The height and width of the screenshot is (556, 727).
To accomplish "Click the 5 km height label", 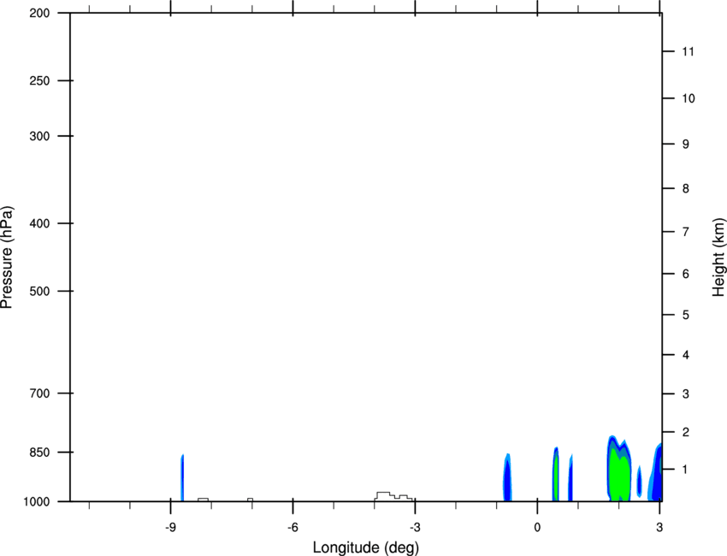I will click(686, 316).
